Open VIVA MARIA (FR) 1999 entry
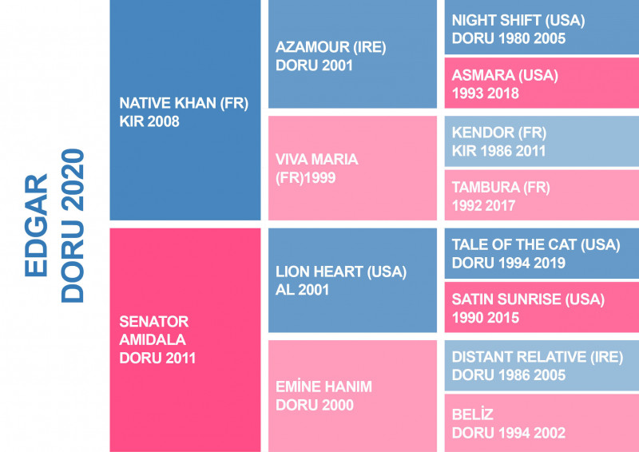This screenshot has width=639, height=452. 352,168
